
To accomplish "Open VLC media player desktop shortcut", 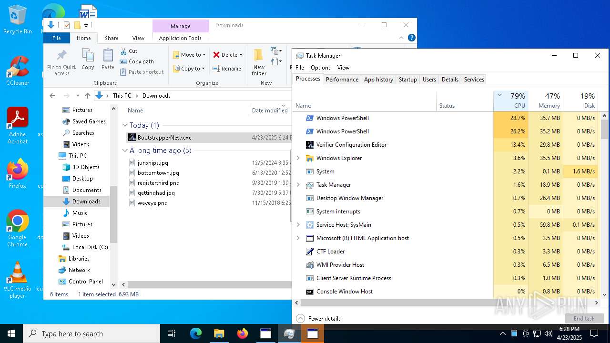I will point(18,280).
